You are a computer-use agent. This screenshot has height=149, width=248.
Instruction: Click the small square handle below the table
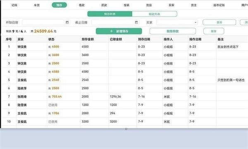point(126,129)
